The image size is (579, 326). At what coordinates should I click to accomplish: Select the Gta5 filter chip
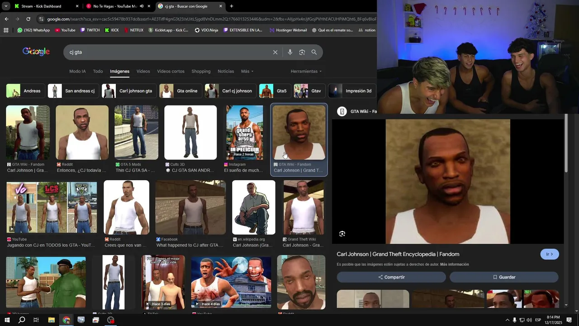pyautogui.click(x=275, y=91)
